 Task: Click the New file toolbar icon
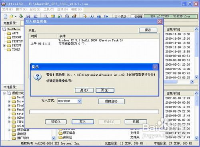tap(6, 16)
